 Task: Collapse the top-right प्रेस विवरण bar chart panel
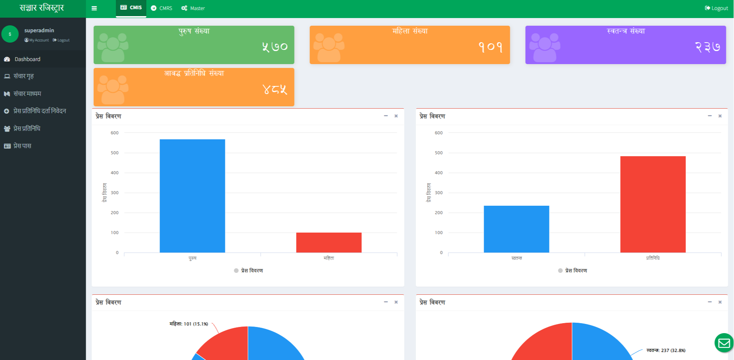coord(710,116)
